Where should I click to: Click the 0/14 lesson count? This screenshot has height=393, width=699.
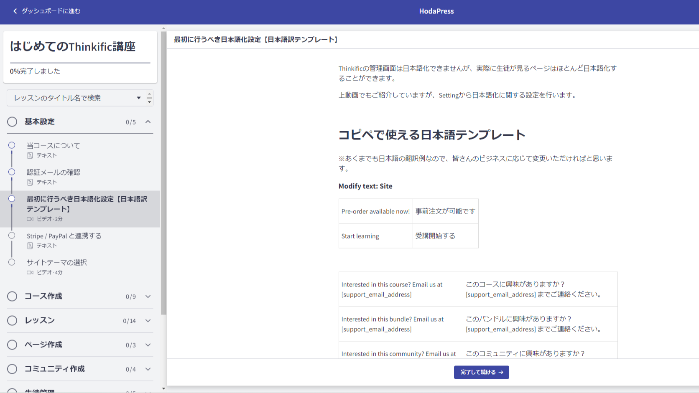click(x=129, y=321)
